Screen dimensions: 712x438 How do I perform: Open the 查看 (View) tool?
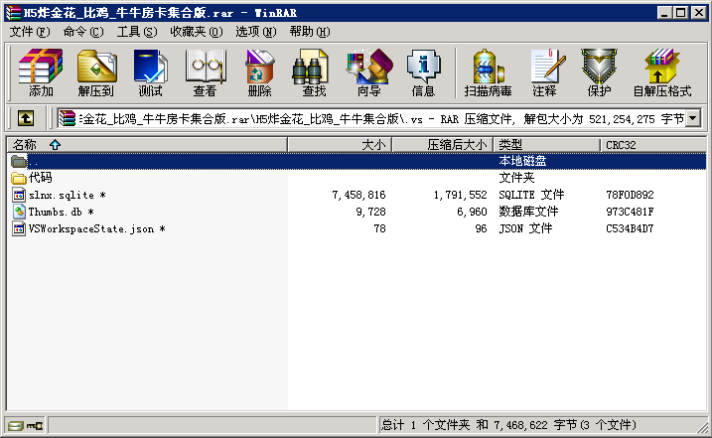tap(205, 73)
